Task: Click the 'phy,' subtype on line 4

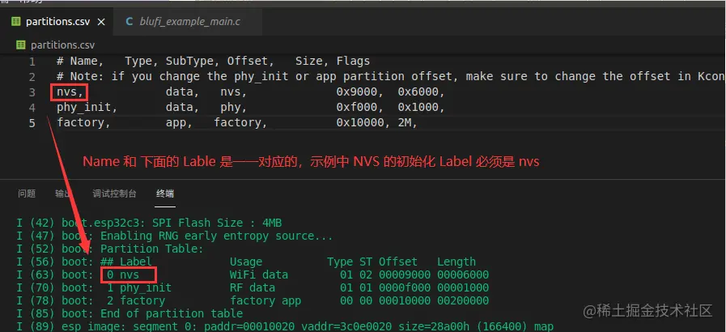Action: click(x=234, y=108)
